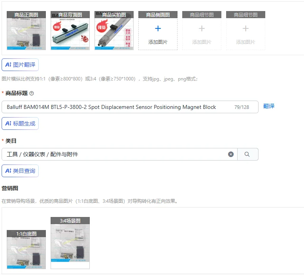Click the 营销图 section heading
Screen dimensions: 304x275
[x=10, y=188]
